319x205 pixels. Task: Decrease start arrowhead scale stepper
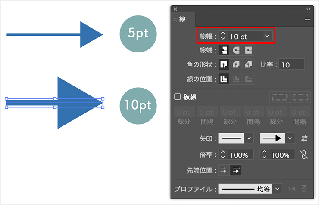223,157
